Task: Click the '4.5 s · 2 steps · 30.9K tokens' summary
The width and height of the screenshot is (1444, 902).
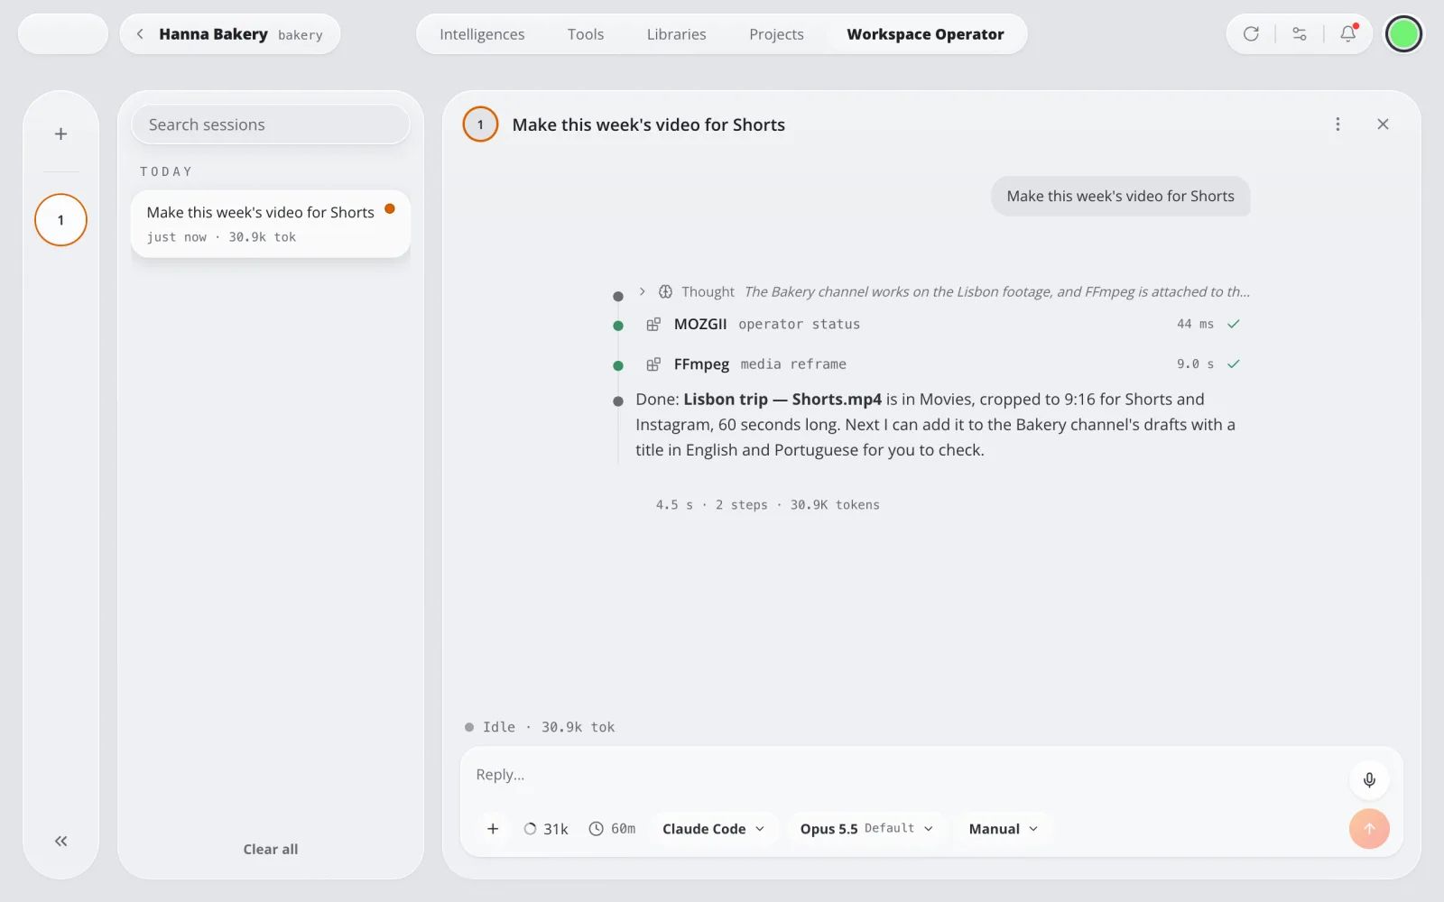Action: pos(767,505)
